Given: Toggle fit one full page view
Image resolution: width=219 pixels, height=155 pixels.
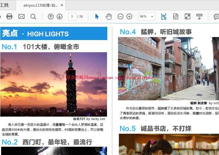Looking at the screenshot, I should (x=176, y=17).
